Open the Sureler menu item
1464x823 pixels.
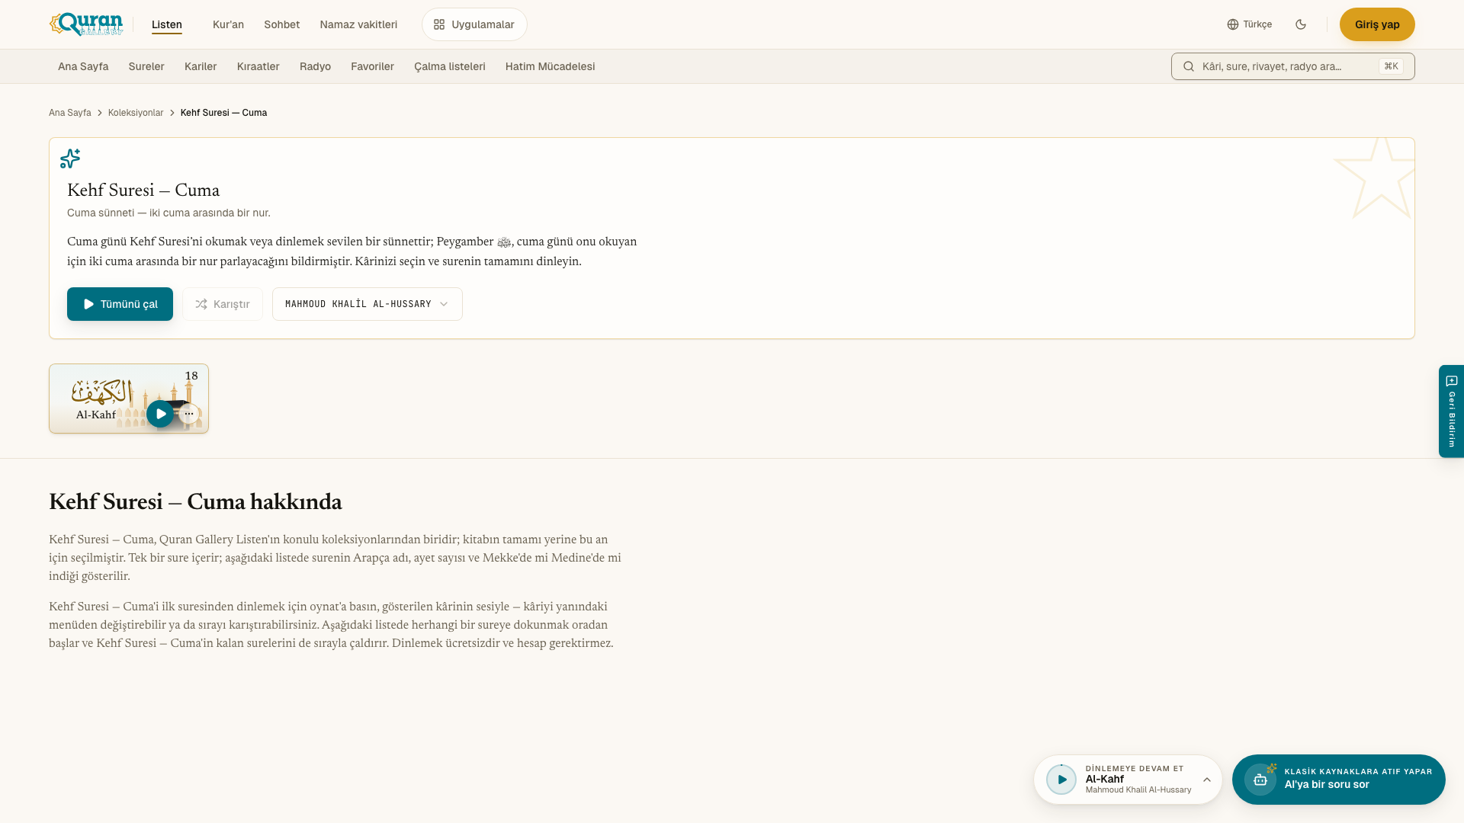click(x=146, y=66)
